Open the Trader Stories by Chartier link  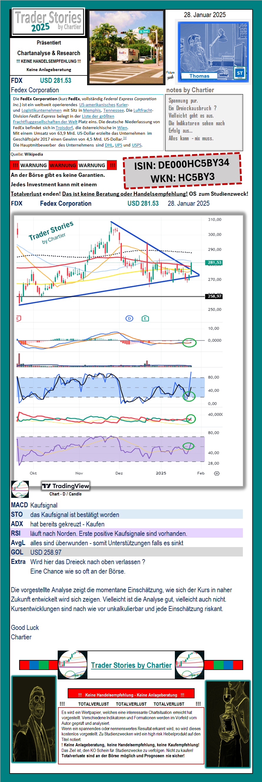pyautogui.click(x=131, y=665)
